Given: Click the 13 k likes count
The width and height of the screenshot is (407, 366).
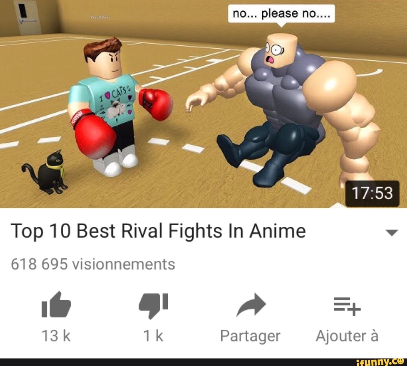Looking at the screenshot, I should coord(56,335).
